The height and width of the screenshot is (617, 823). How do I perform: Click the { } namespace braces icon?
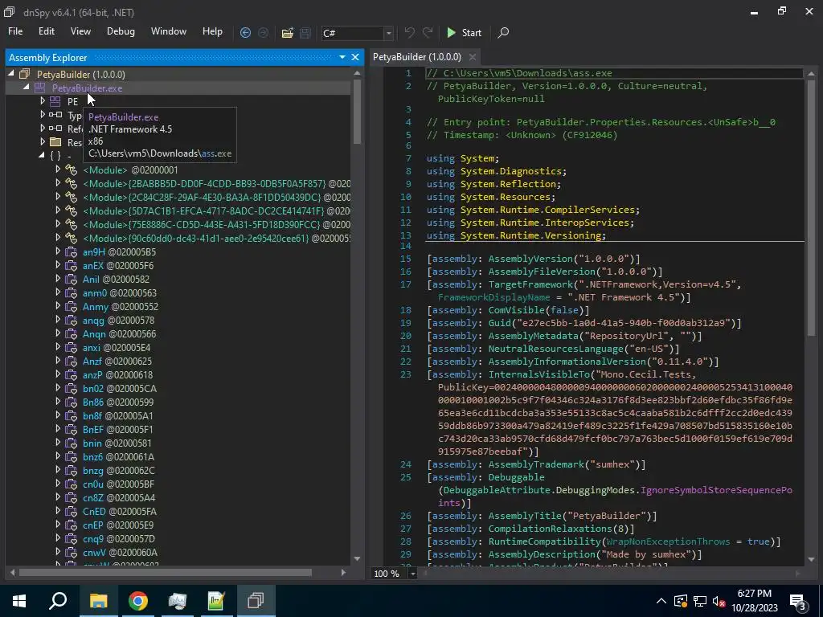(x=55, y=156)
